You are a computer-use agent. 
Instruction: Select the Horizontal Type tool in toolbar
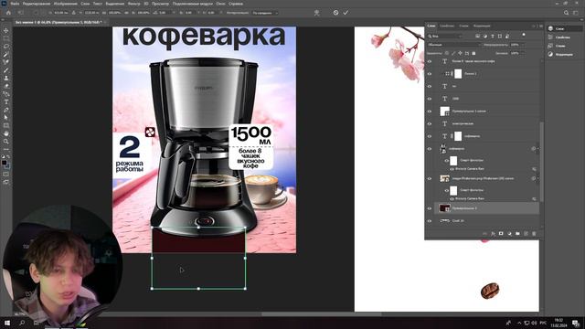[x=6, y=101]
